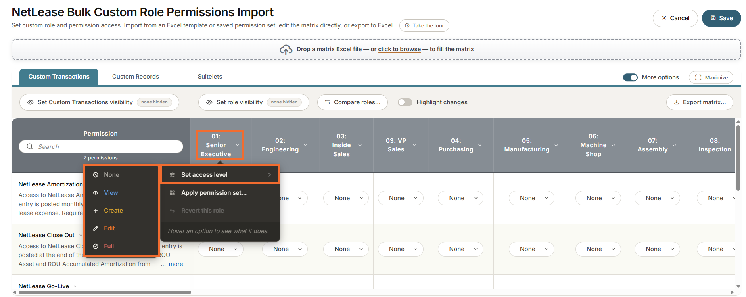This screenshot has height=297, width=746.
Task: Click the "NetLease Amortization" permission name
Action: click(x=51, y=184)
